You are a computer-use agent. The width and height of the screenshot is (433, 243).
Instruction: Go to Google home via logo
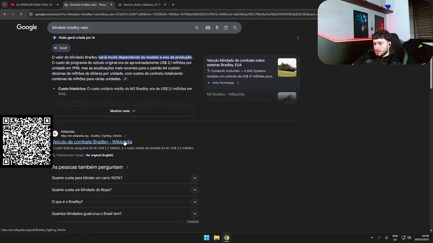pos(27,27)
